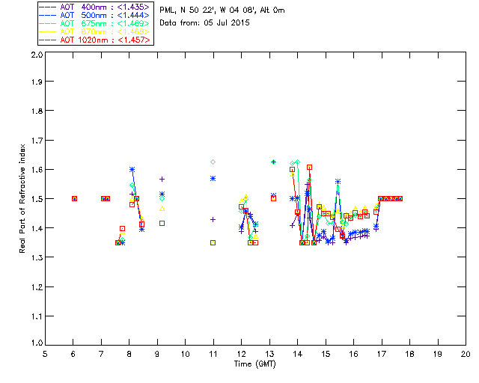The height and width of the screenshot is (383, 479).
Task: Click the x-axis tick label 17
Action: pyautogui.click(x=382, y=355)
